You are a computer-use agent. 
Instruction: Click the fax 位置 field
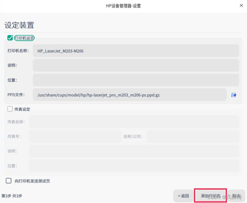click(x=134, y=166)
